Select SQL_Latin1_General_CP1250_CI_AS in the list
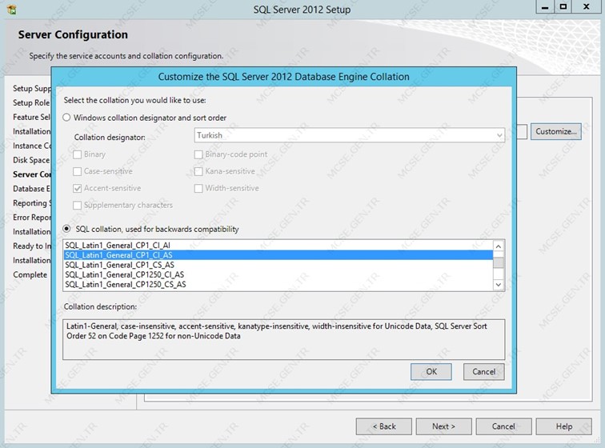This screenshot has width=605, height=448. [x=278, y=274]
